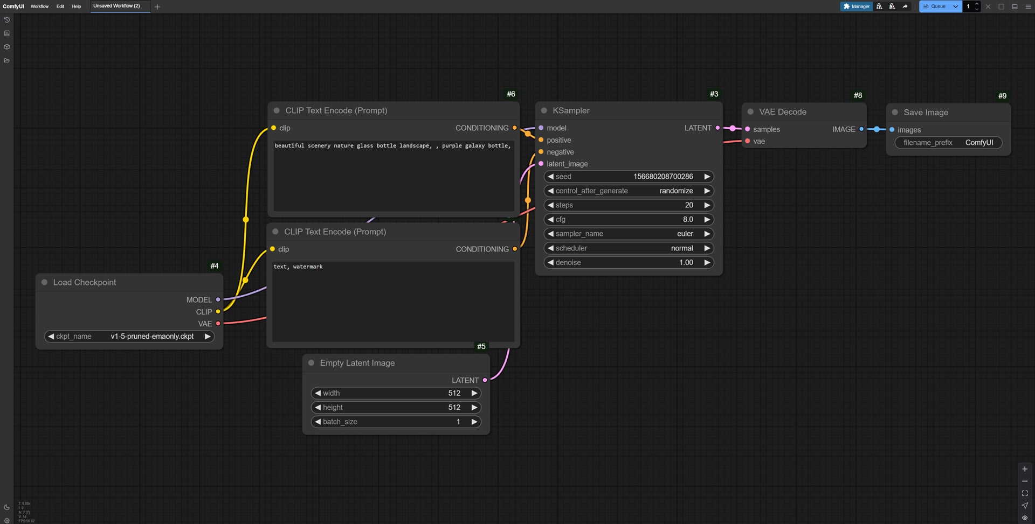Screen dimensions: 1035x524
Task: Open the queue history sidebar icon
Action: coord(6,20)
